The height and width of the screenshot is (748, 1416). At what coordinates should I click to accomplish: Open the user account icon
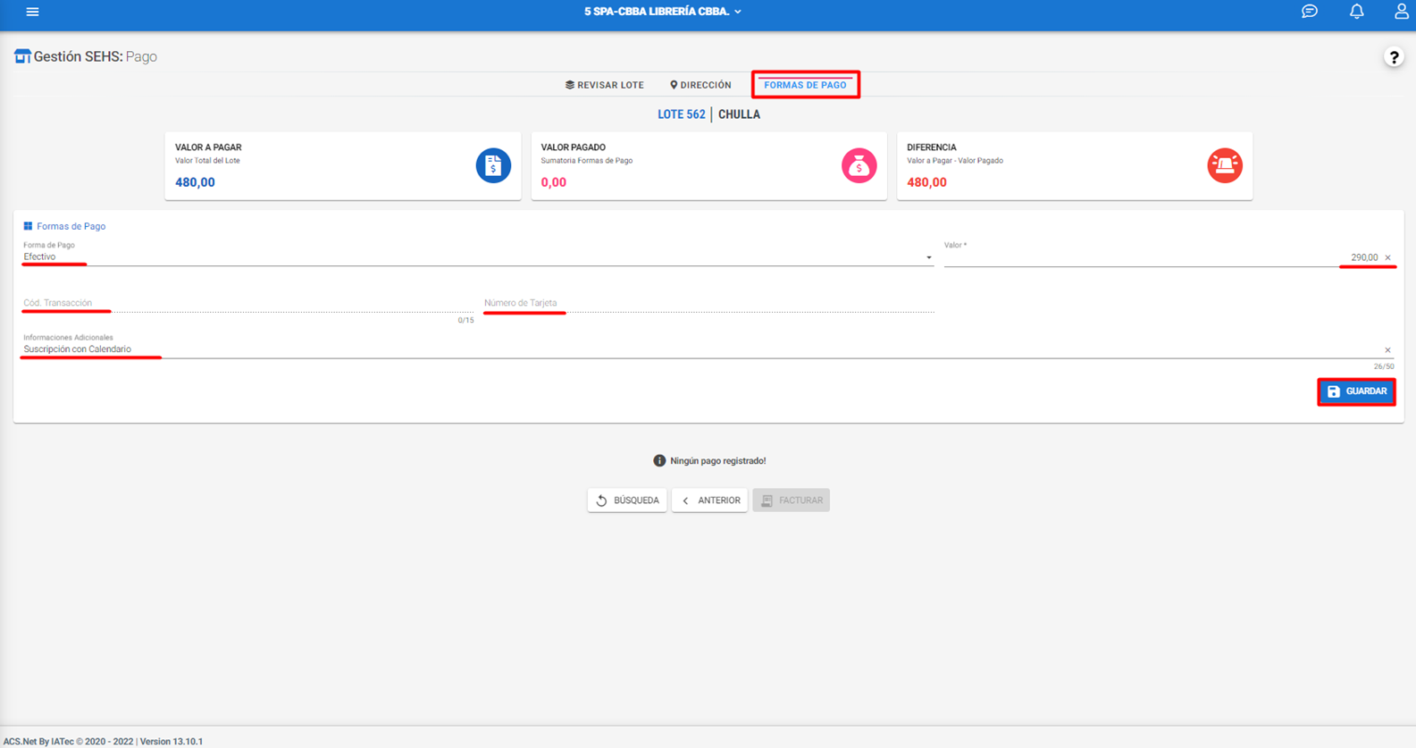[1401, 12]
